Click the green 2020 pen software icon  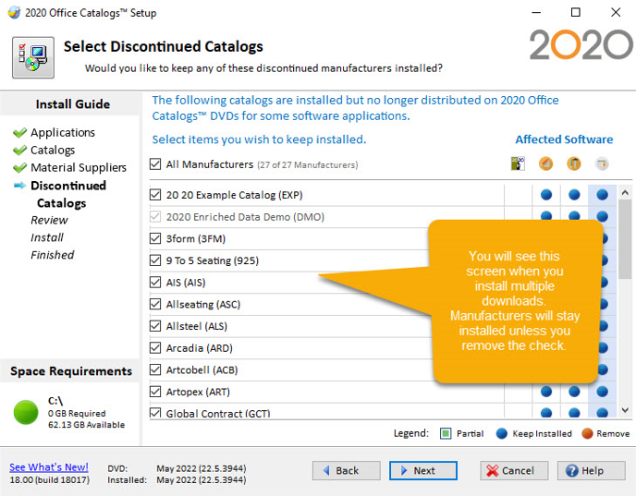[518, 163]
